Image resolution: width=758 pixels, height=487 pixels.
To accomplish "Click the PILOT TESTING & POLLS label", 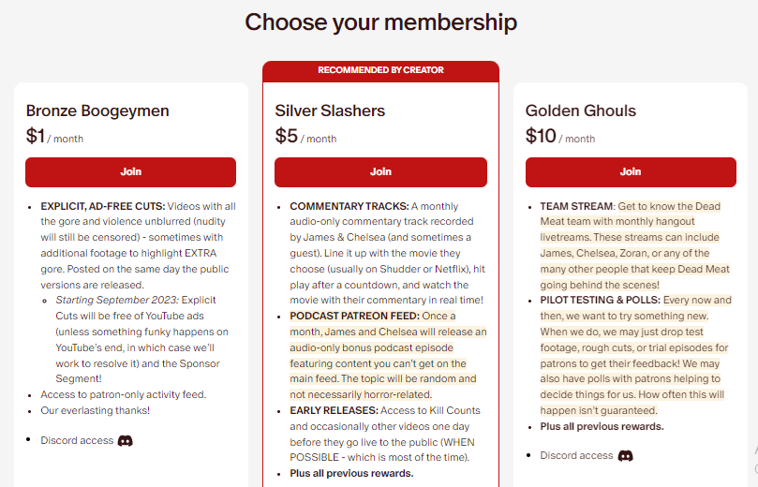I will [601, 301].
